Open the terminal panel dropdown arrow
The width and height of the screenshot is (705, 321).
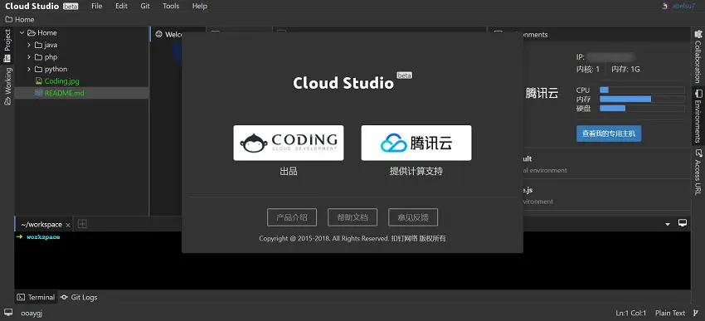pyautogui.click(x=668, y=224)
